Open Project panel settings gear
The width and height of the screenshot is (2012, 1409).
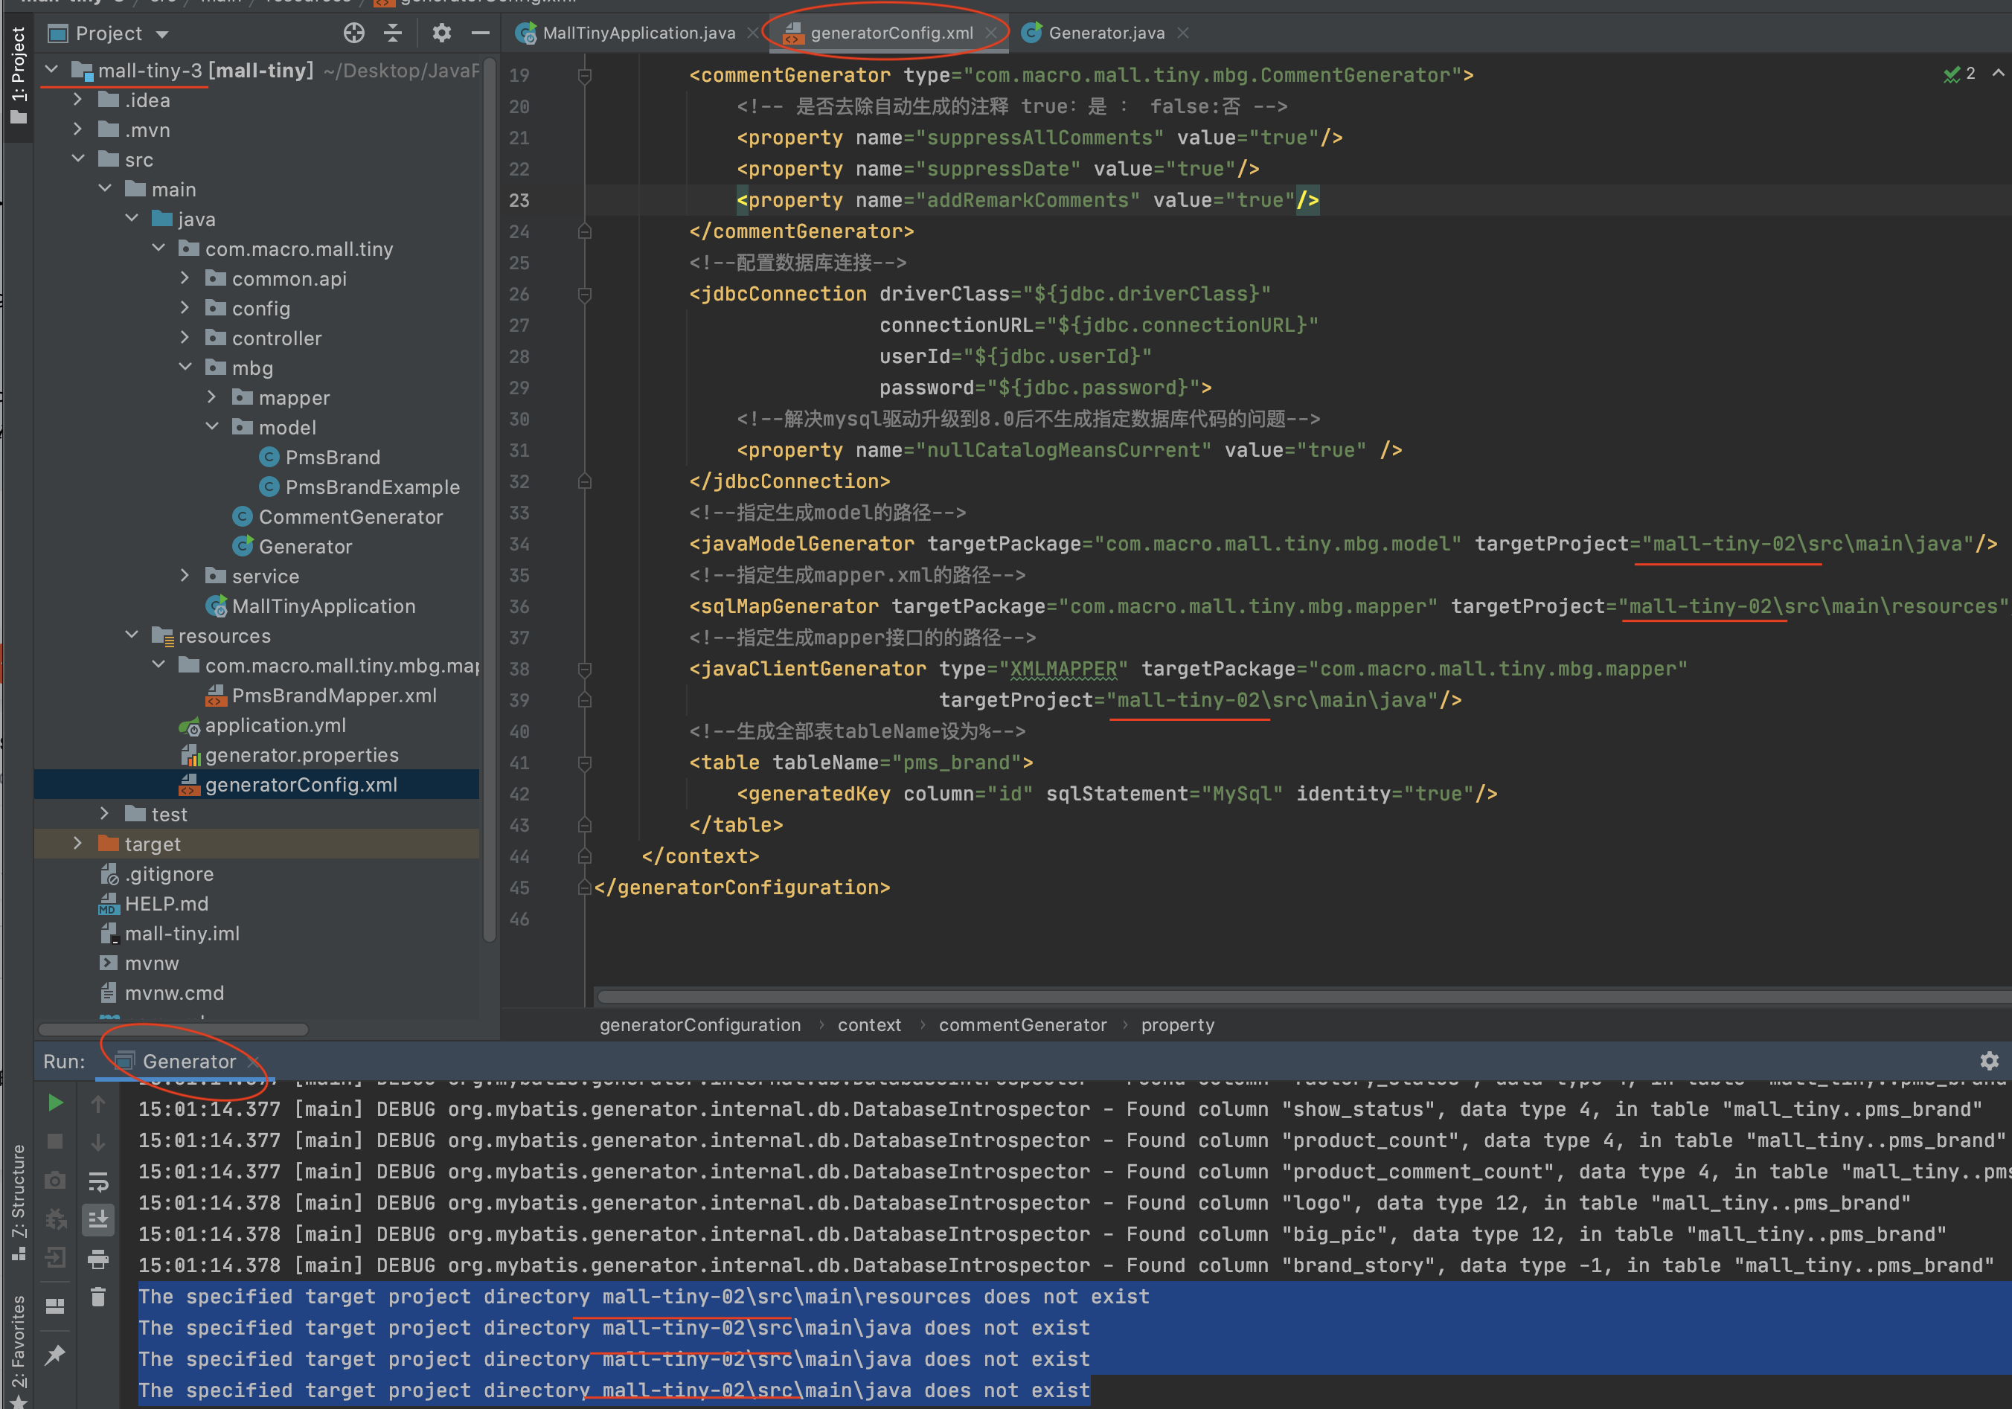(442, 33)
